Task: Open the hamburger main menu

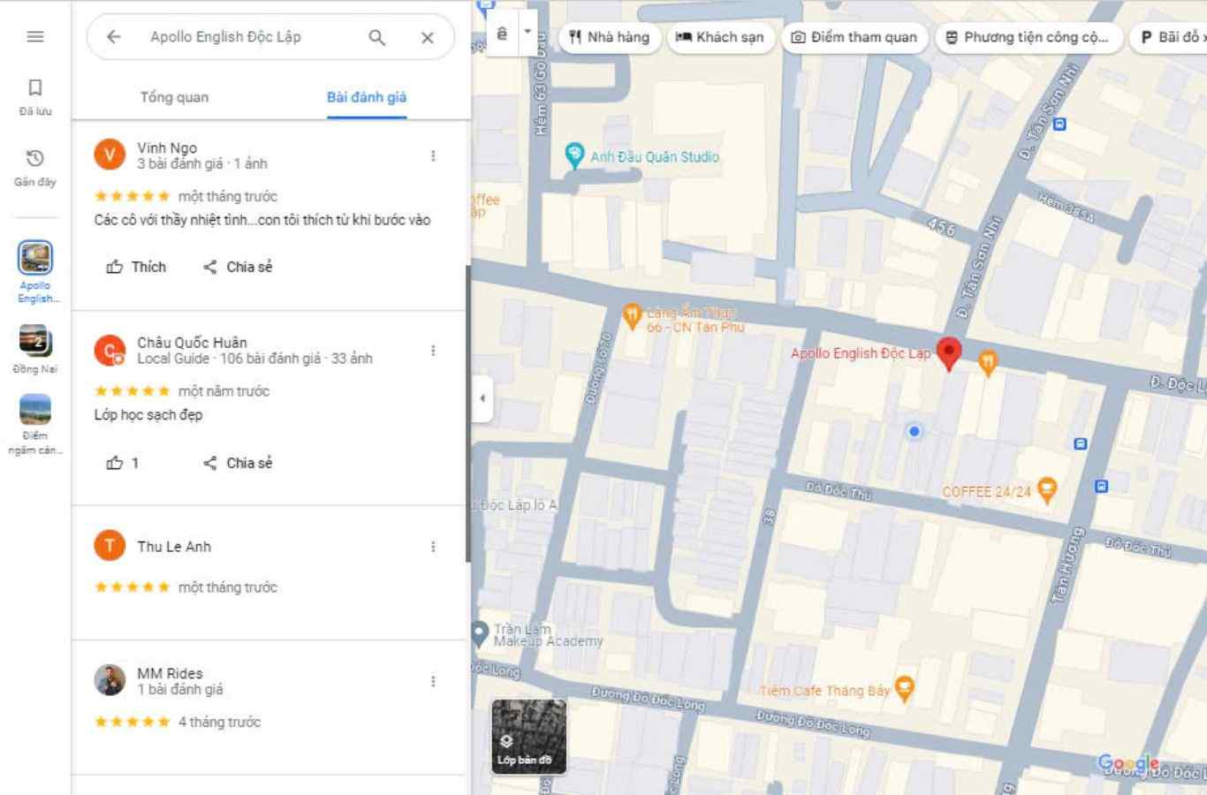Action: pyautogui.click(x=35, y=36)
